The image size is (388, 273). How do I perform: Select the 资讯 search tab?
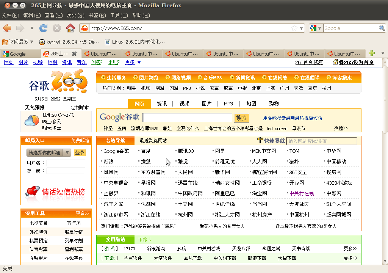162,104
